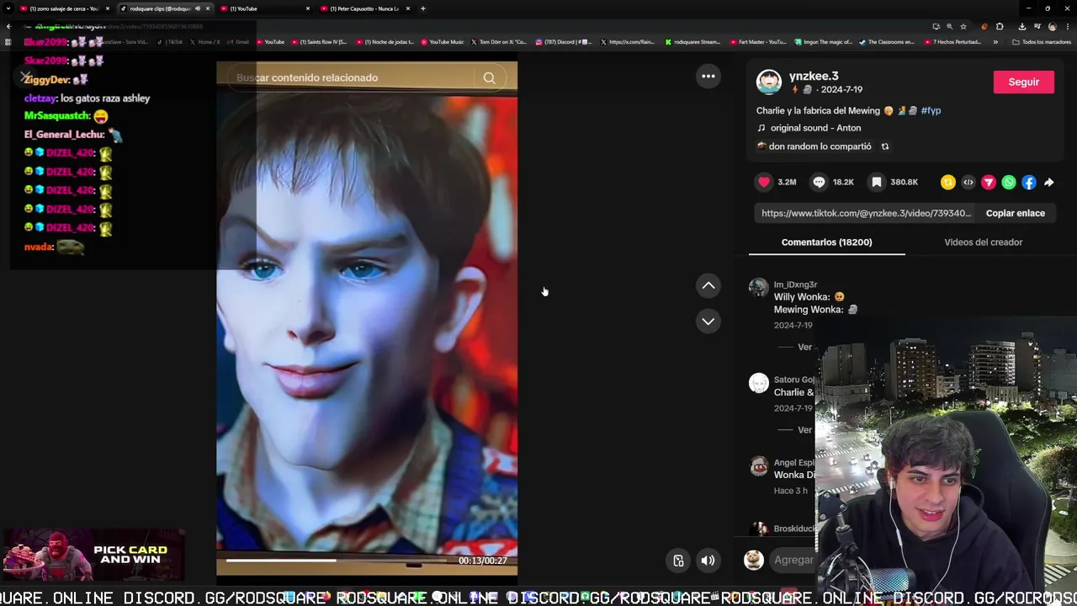This screenshot has height=606, width=1077.
Task: Click the 3.2M likes count
Action: (x=787, y=182)
